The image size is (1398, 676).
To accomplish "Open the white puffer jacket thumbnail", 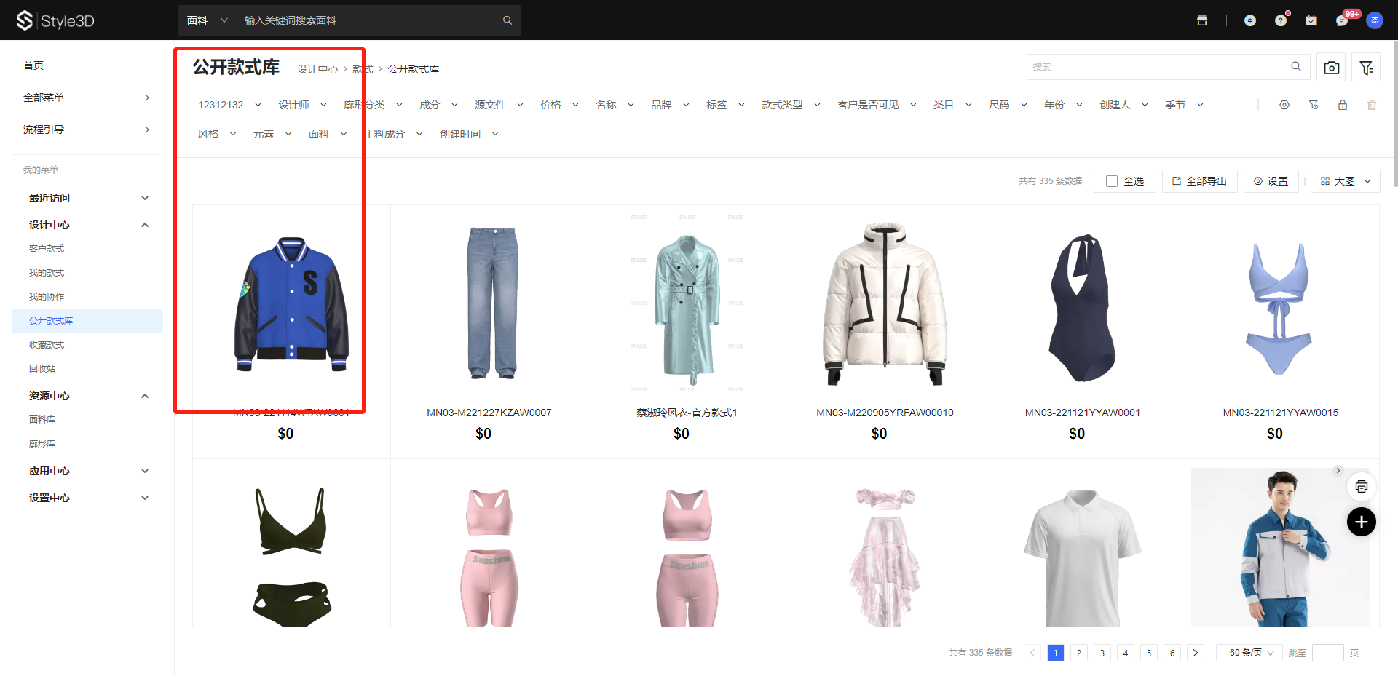I will click(x=885, y=303).
